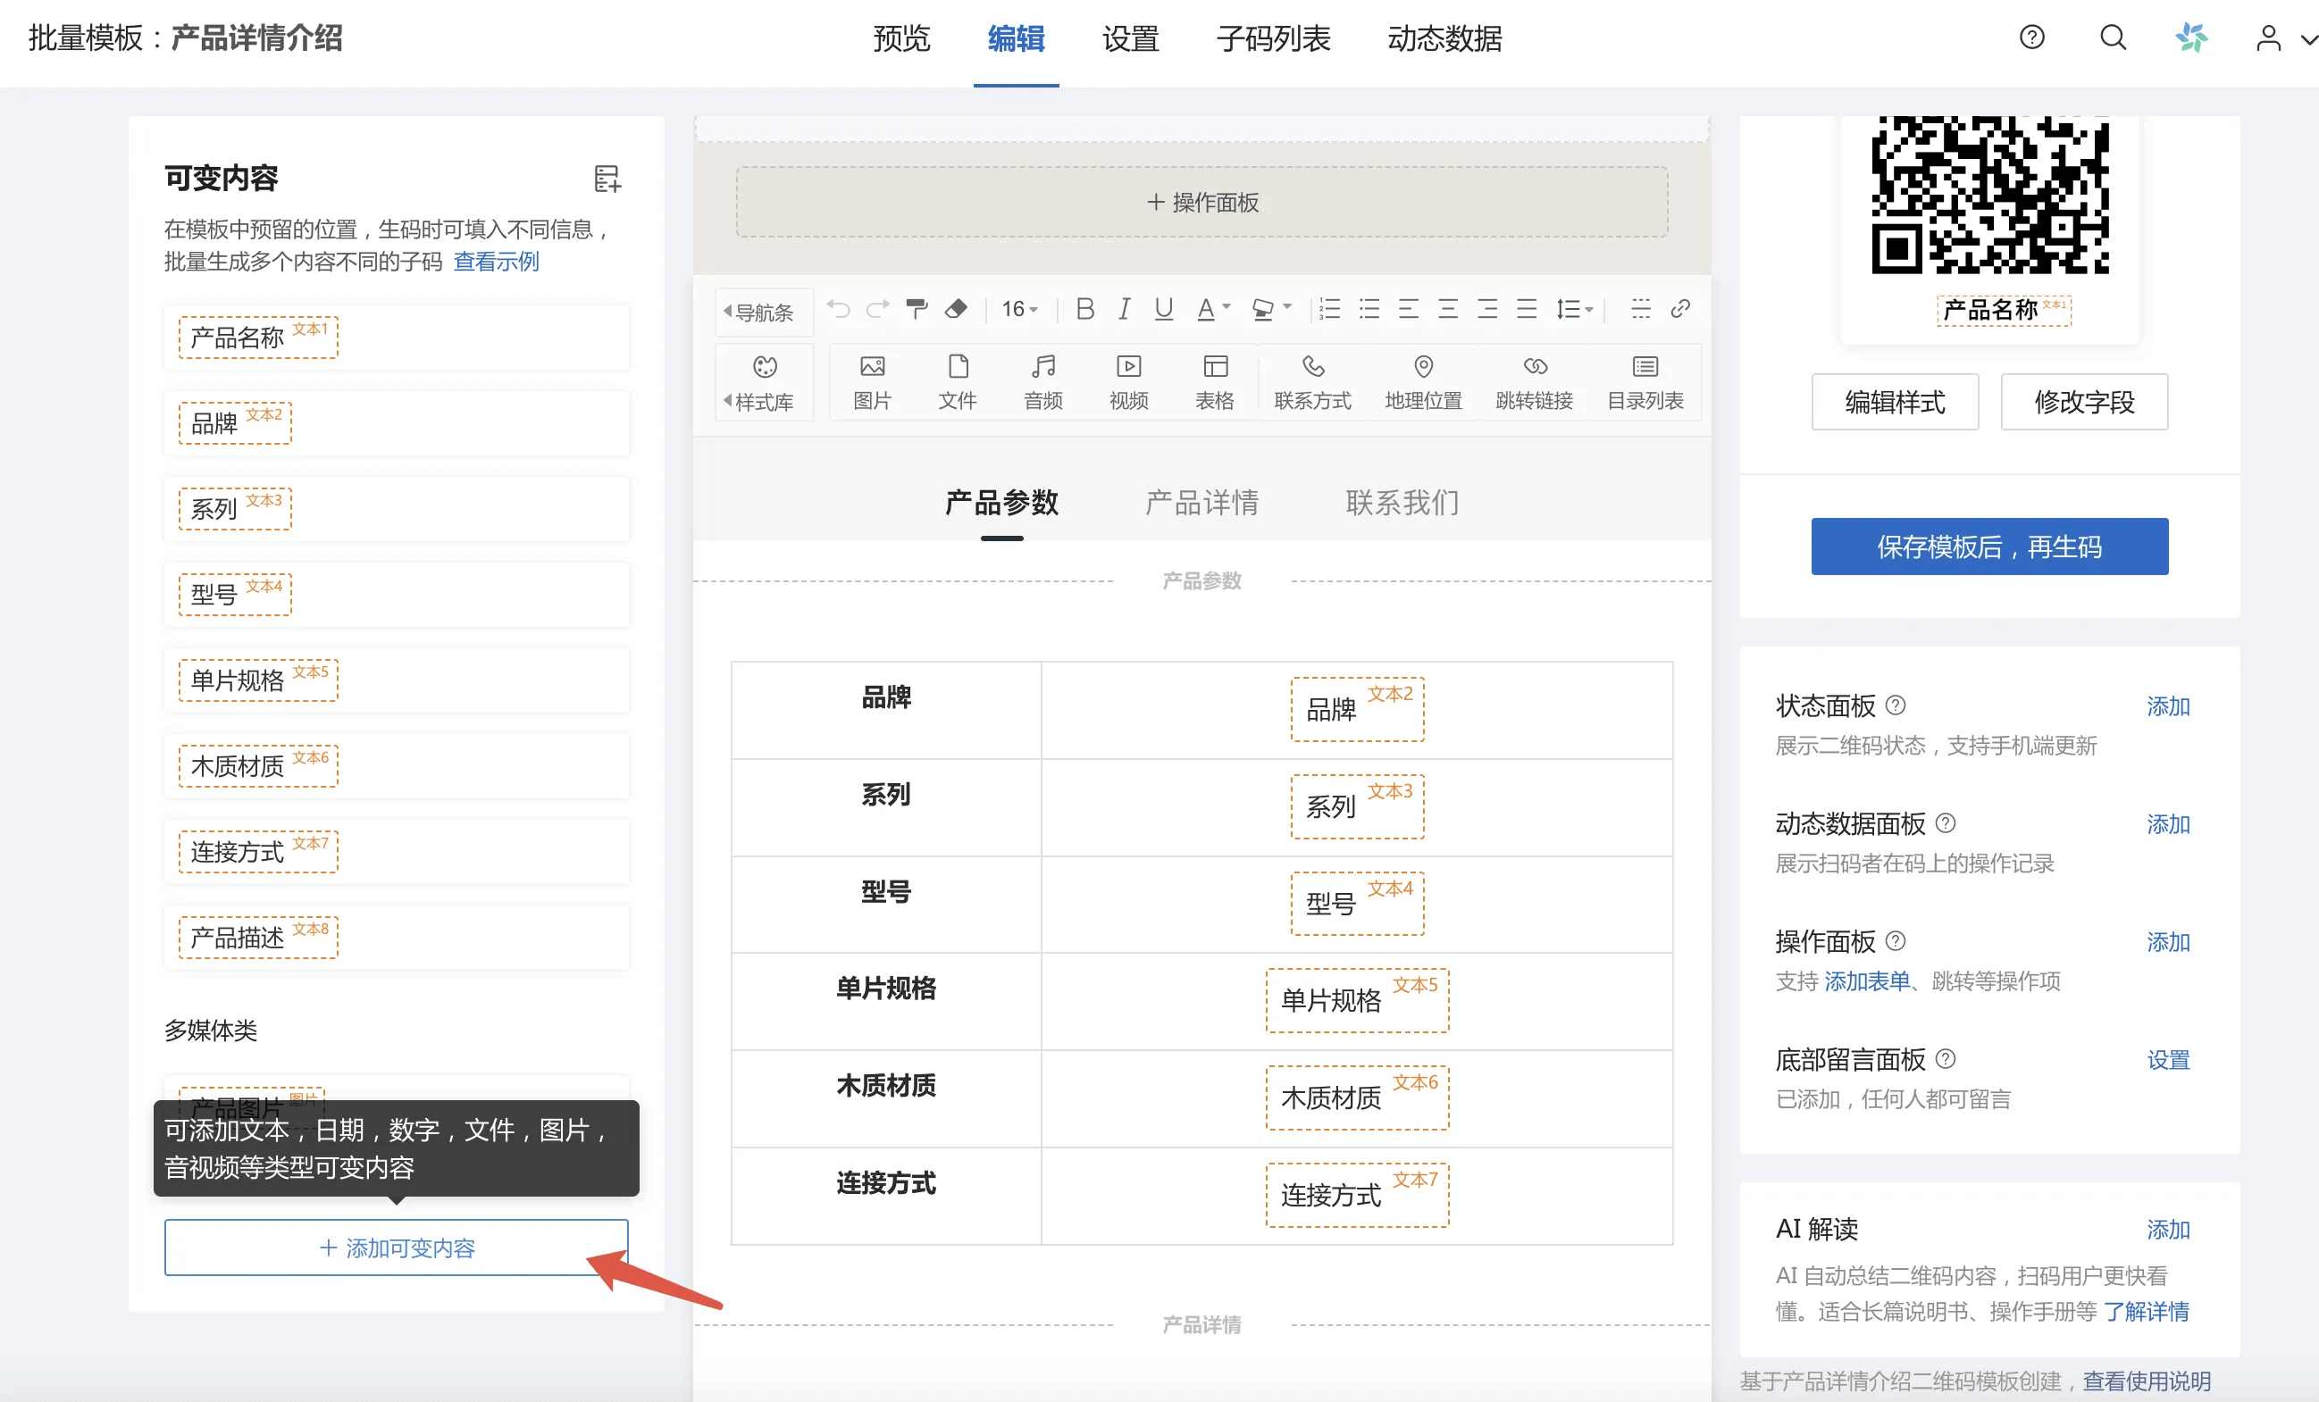
Task: Toggle italic formatting
Action: [x=1124, y=309]
